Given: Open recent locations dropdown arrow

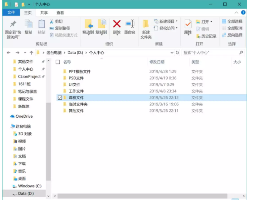Looking at the screenshot, I should pyautogui.click(x=25, y=53).
